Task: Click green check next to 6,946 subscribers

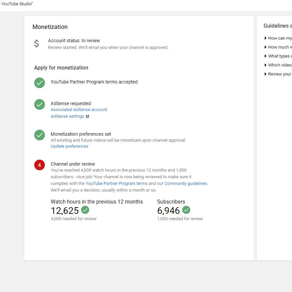Action: pos(186,210)
